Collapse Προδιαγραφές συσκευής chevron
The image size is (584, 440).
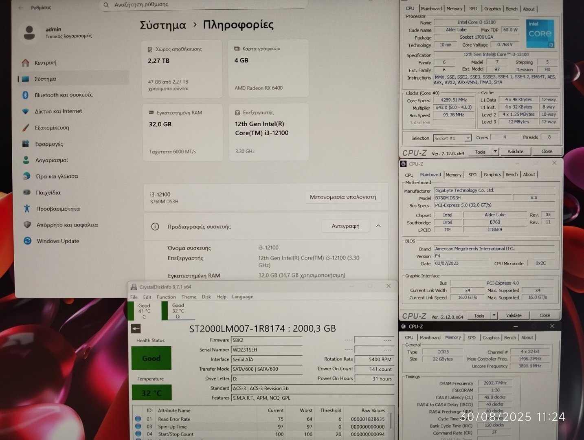378,226
